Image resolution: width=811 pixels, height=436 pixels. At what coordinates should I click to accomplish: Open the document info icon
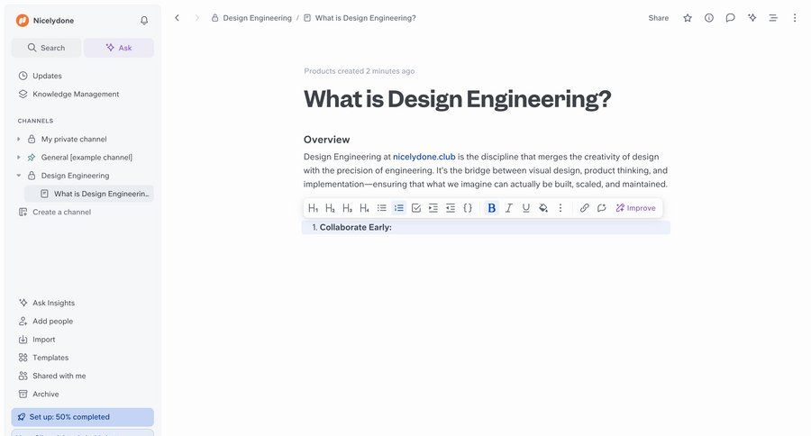tap(709, 18)
